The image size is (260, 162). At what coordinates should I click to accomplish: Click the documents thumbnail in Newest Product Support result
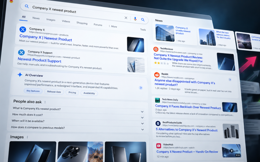click(x=136, y=65)
